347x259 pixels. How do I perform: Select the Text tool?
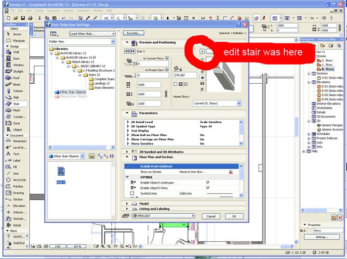16,154
